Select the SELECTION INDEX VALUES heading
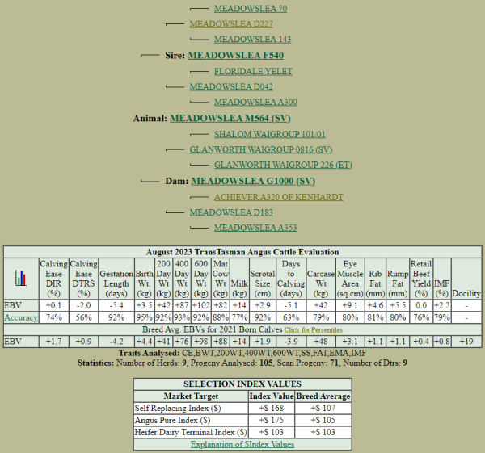Viewport: 485px width, 453px height. click(242, 384)
